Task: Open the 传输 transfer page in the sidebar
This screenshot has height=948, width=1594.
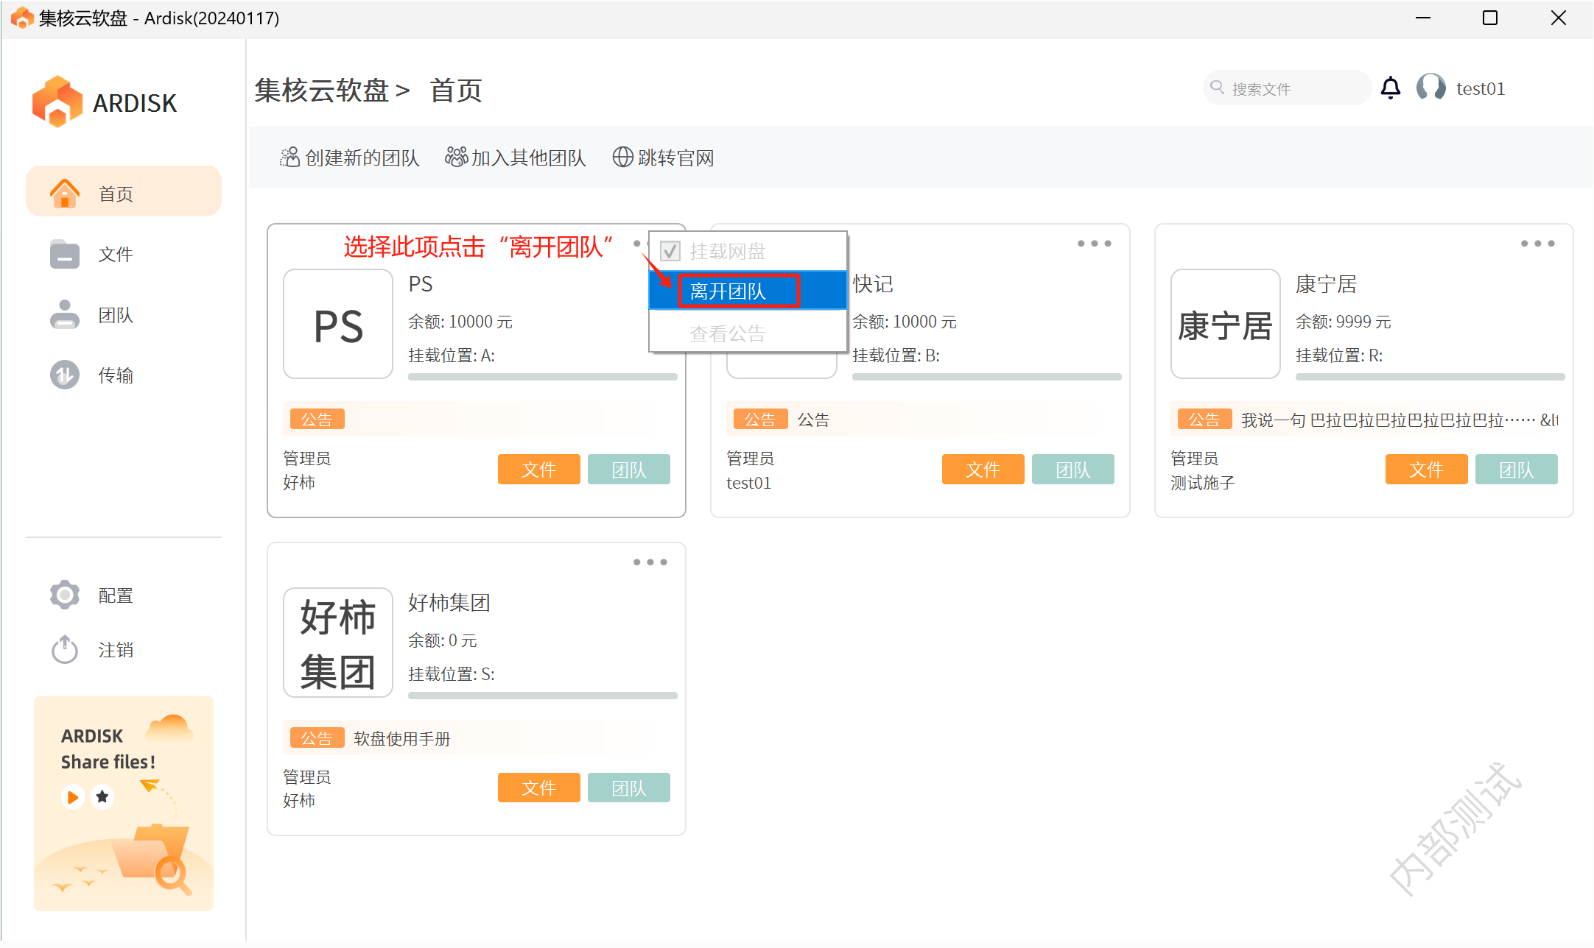Action: (115, 375)
